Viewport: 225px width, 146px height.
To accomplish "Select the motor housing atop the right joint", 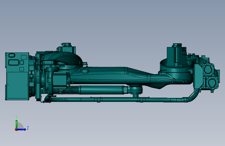I will point(176,56).
